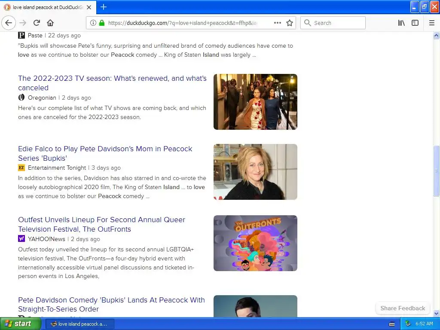The width and height of the screenshot is (440, 330).
Task: Click the 'In addition to the series' snippet
Action: (x=112, y=187)
